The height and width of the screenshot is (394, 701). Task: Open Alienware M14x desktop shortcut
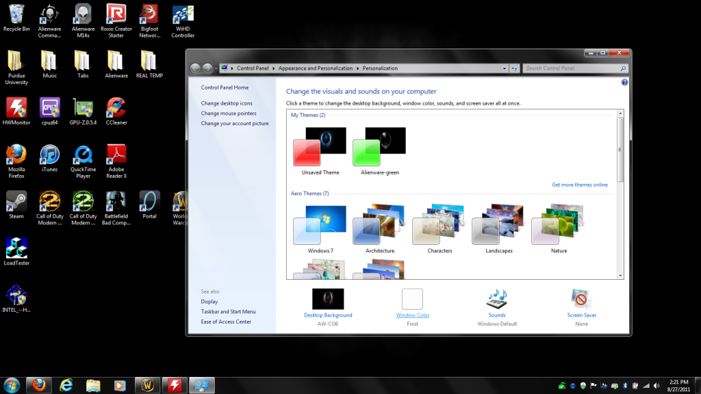point(83,21)
